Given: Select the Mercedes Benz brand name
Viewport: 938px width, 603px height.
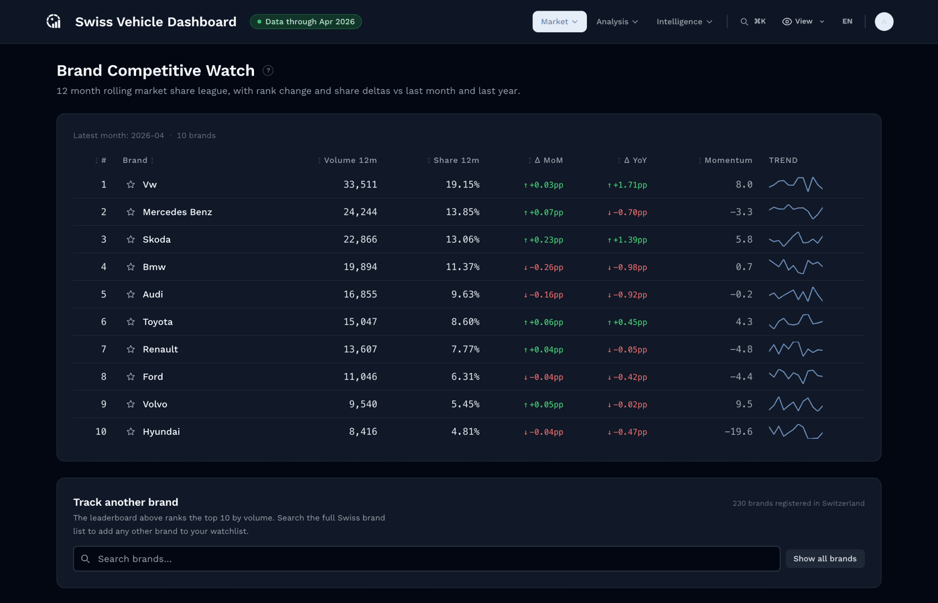Looking at the screenshot, I should 178,212.
